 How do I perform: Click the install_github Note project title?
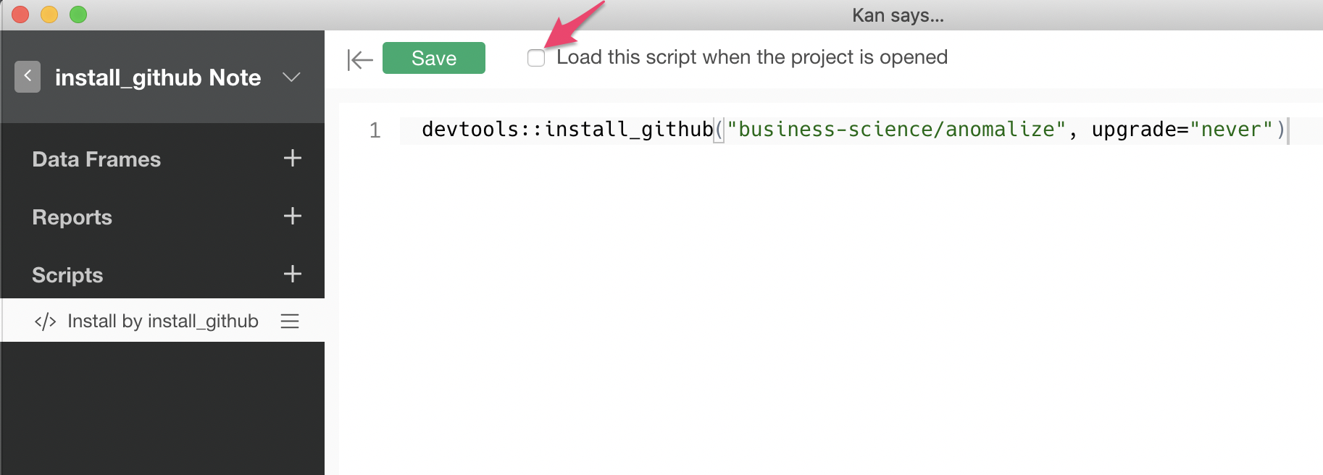(x=158, y=77)
